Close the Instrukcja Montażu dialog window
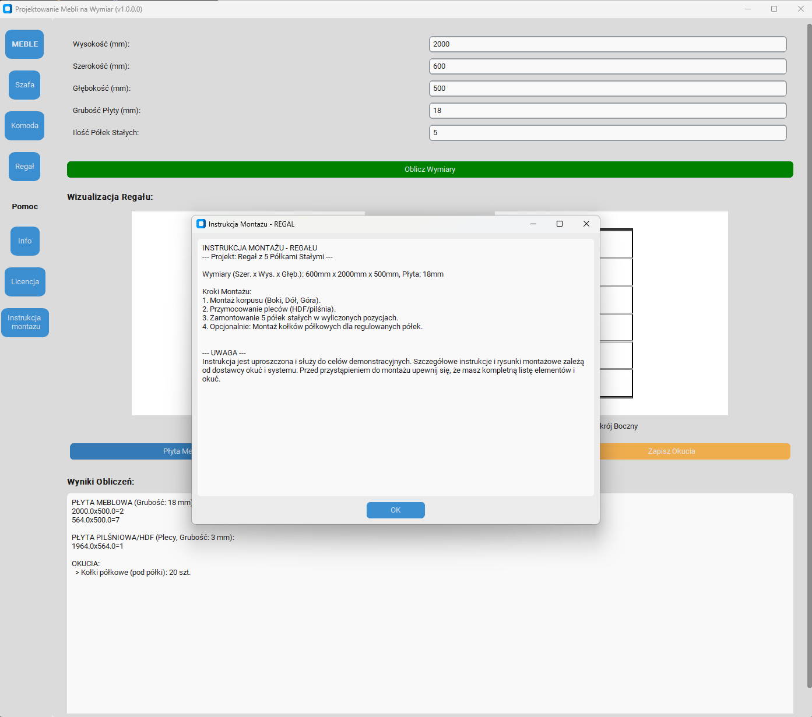812x717 pixels. click(x=586, y=224)
